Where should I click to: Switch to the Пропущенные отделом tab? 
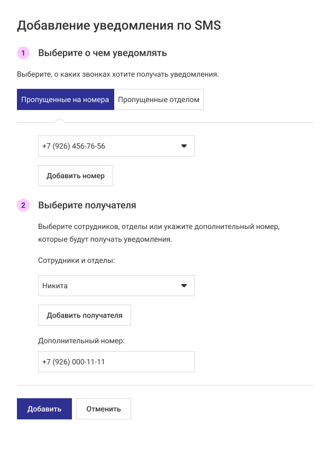(159, 99)
